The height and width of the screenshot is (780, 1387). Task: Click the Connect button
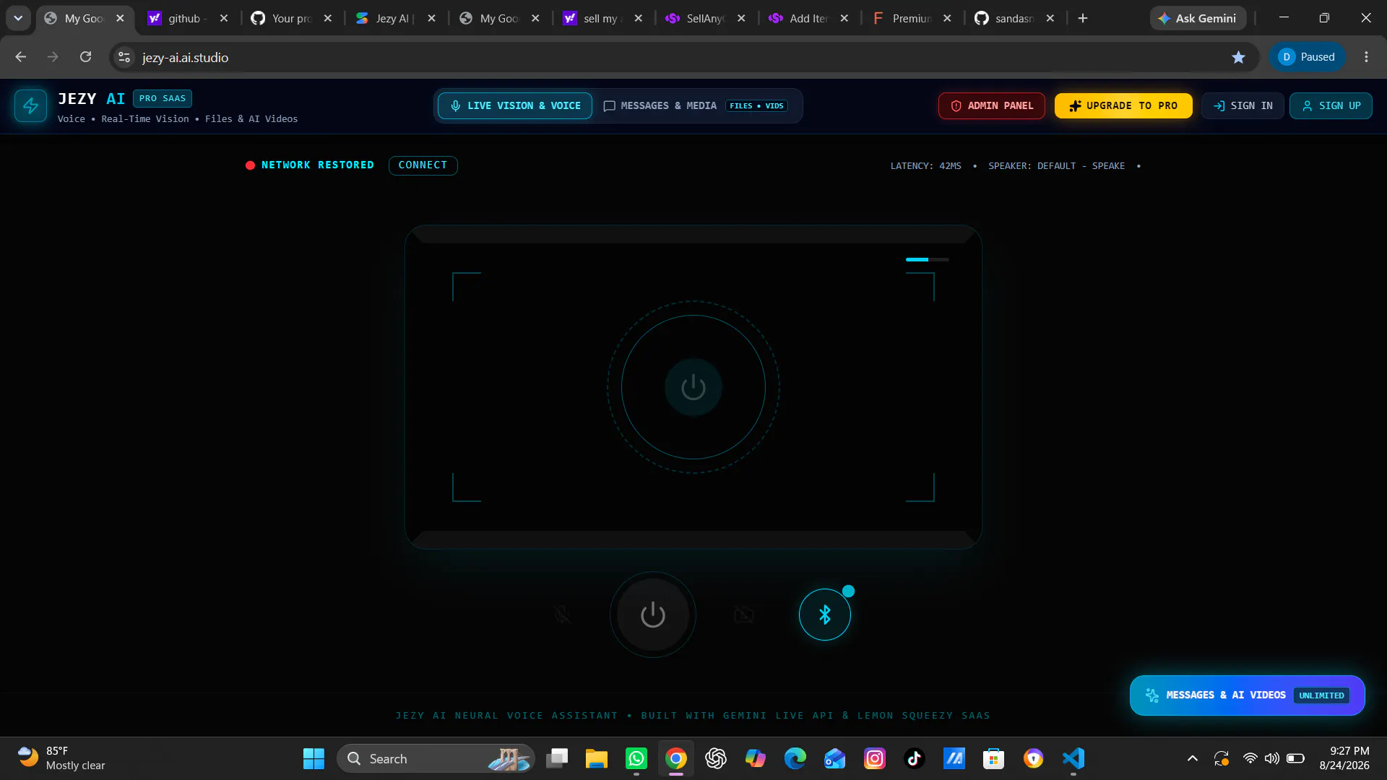[423, 165]
